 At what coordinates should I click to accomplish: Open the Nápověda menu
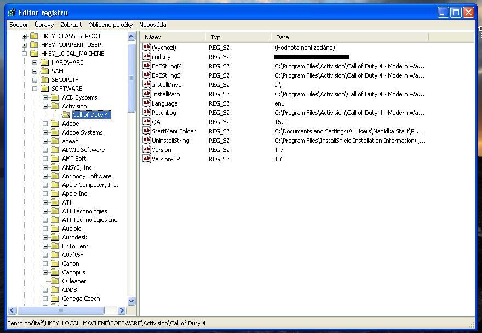(153, 25)
